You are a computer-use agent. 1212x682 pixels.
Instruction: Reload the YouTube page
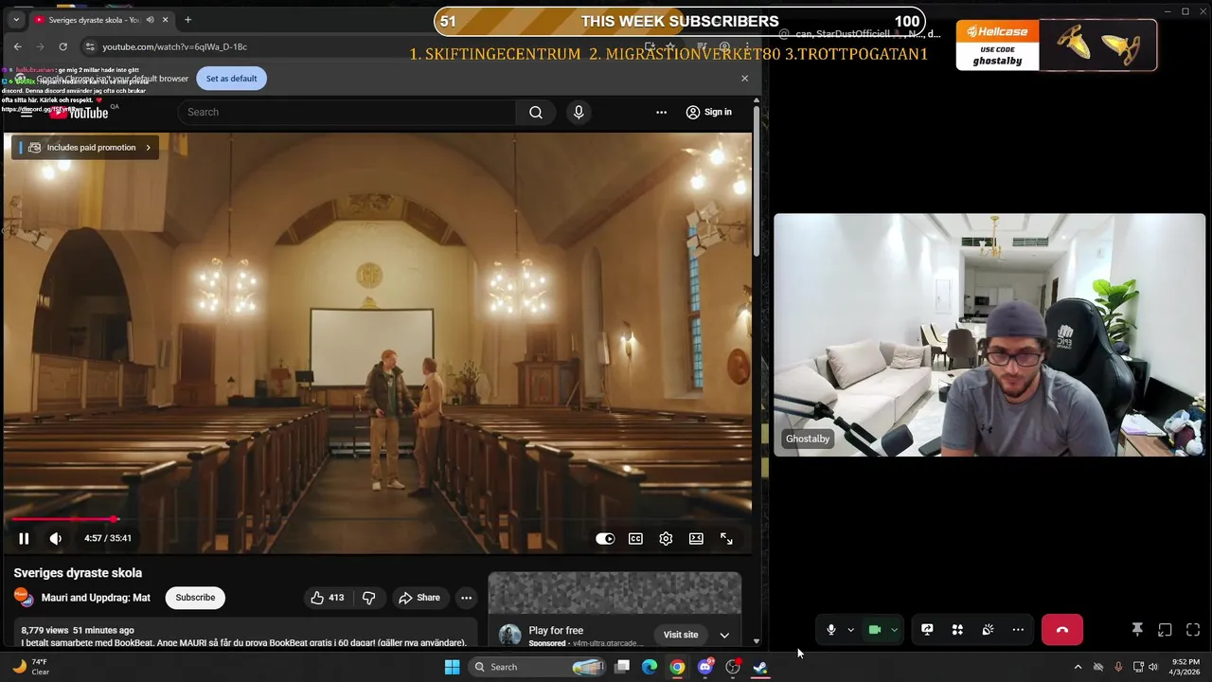(x=62, y=46)
